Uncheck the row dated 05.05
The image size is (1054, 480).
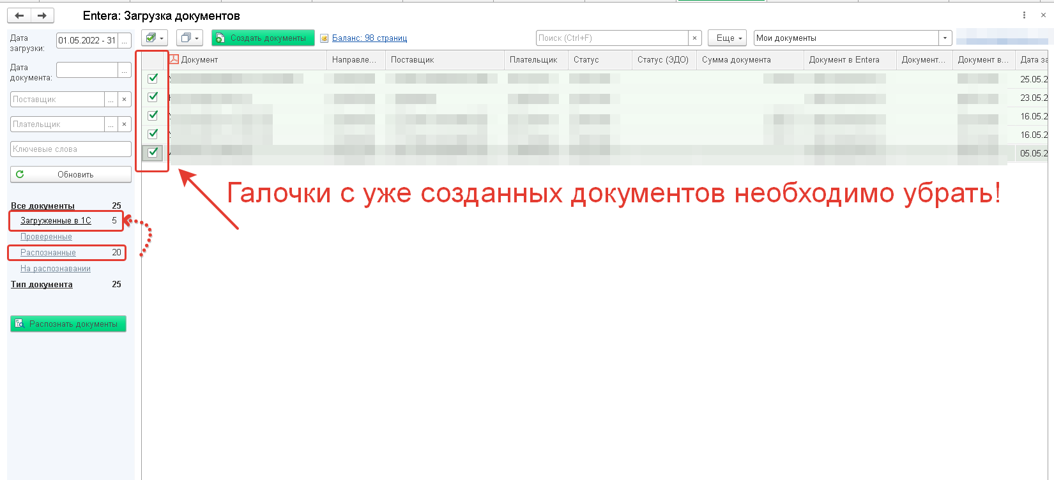click(153, 153)
